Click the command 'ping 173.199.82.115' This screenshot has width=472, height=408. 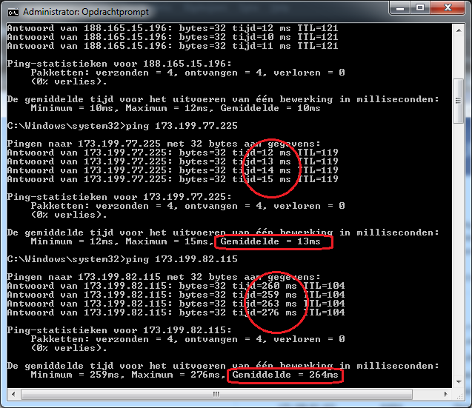[182, 259]
